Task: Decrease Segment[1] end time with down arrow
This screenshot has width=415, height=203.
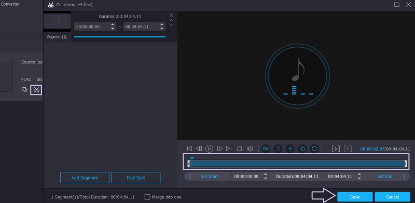Action: (x=162, y=29)
